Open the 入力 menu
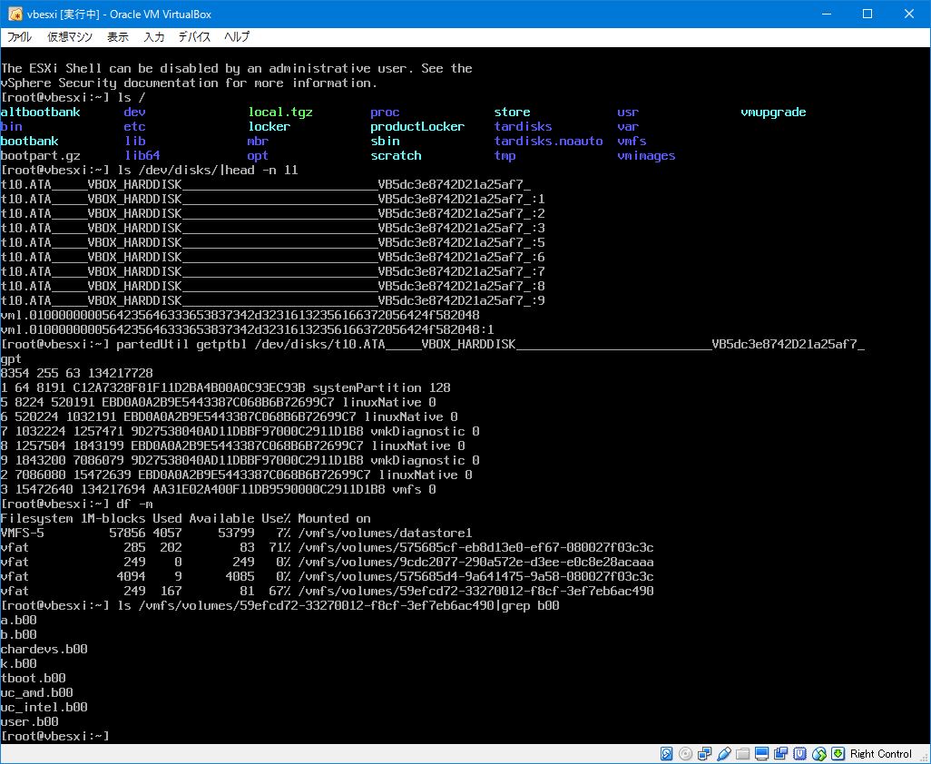 tap(153, 37)
